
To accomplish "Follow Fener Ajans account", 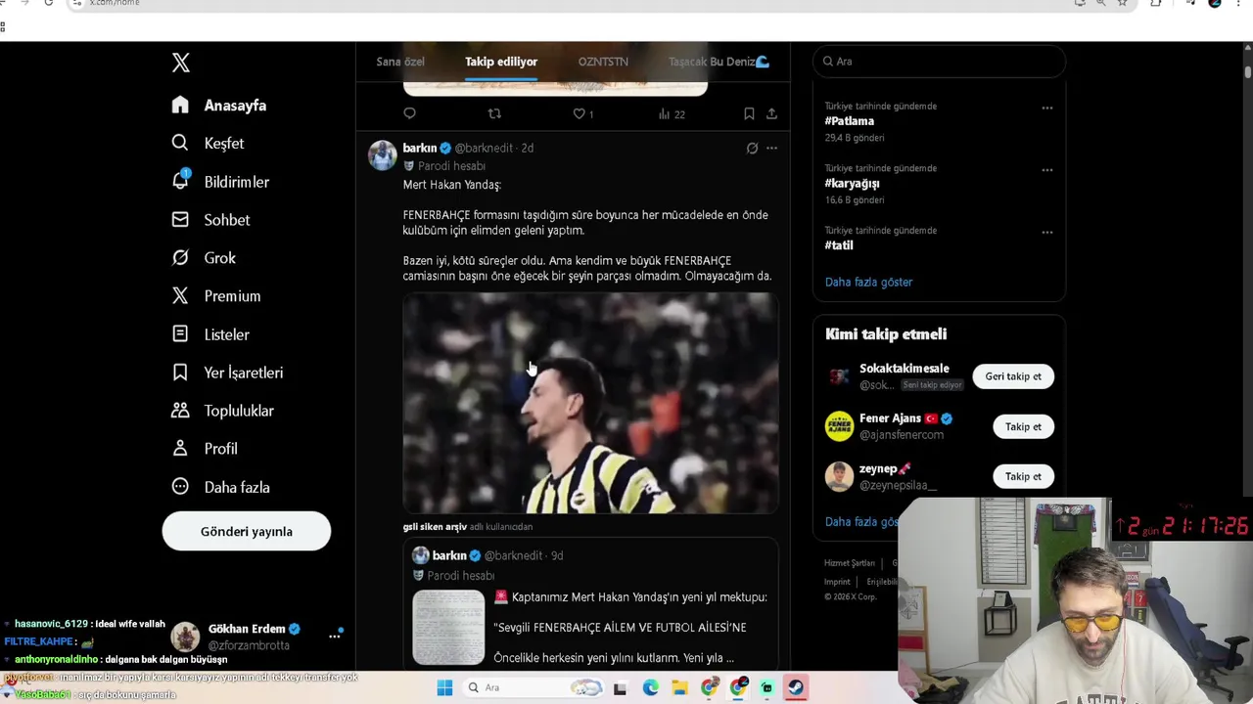I will pos(1023,426).
